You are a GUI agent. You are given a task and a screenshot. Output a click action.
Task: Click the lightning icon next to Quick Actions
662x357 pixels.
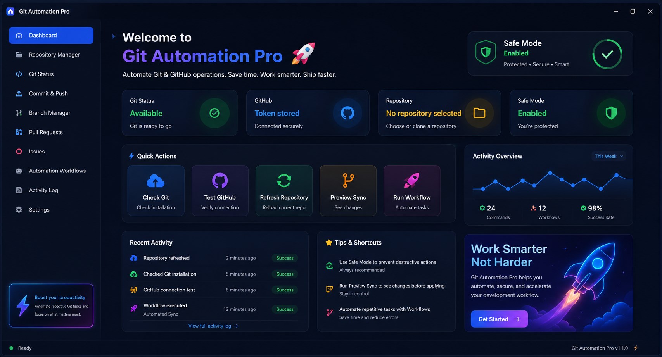pyautogui.click(x=131, y=156)
